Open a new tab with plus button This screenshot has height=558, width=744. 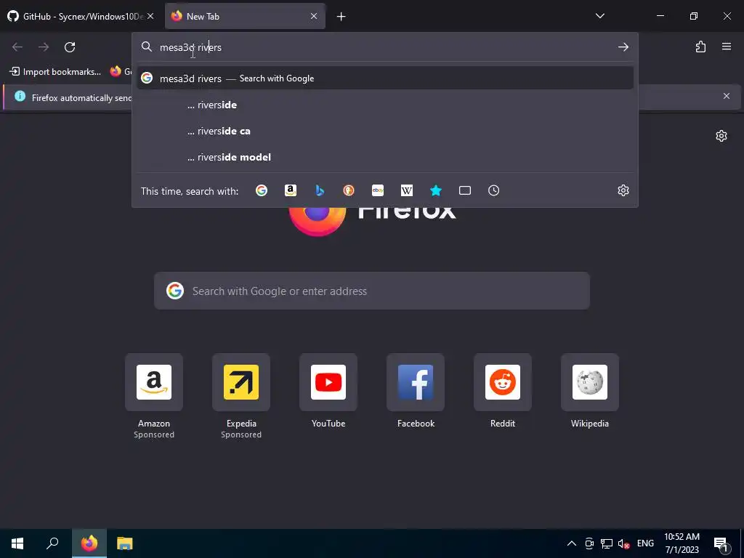(341, 17)
